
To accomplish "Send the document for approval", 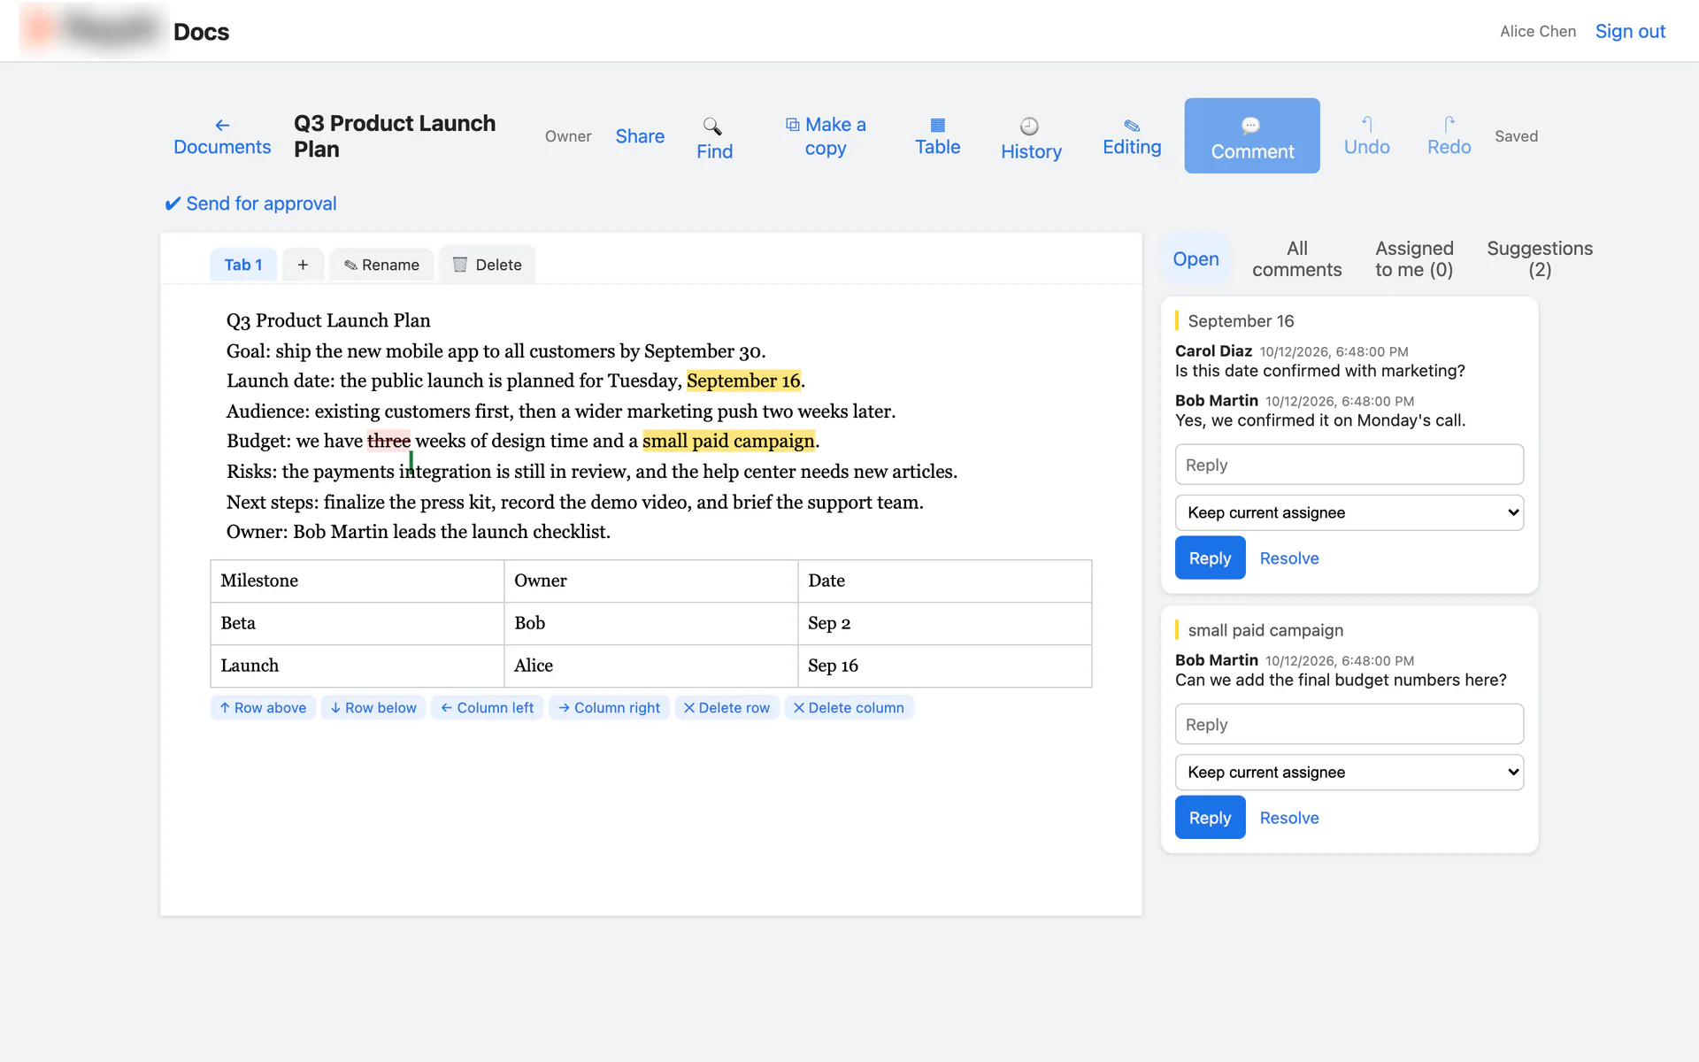I will click(250, 204).
